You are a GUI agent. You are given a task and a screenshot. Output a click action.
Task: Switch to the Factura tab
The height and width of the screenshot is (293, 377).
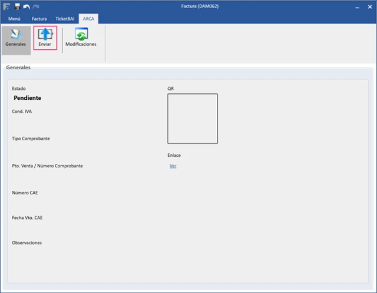coord(39,19)
